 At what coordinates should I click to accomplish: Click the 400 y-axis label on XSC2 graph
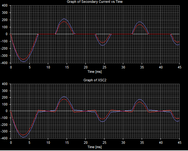5,84
